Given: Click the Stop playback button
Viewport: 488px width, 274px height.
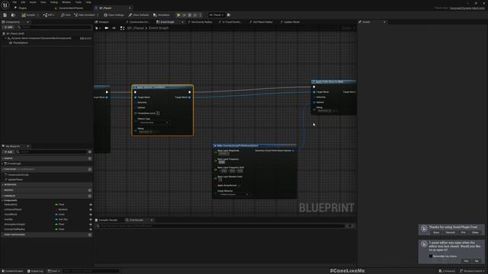Looking at the screenshot, I should coord(190,15).
